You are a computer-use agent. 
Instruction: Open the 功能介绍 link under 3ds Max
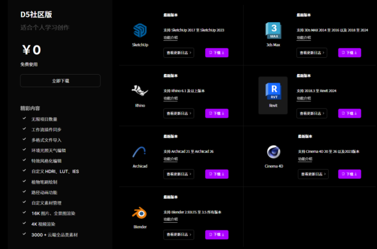pyautogui.click(x=304, y=37)
